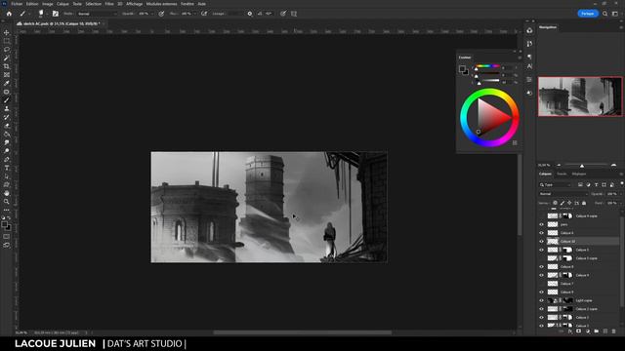The width and height of the screenshot is (625, 351).
Task: Click the delete layer trash icon
Action: point(613,331)
